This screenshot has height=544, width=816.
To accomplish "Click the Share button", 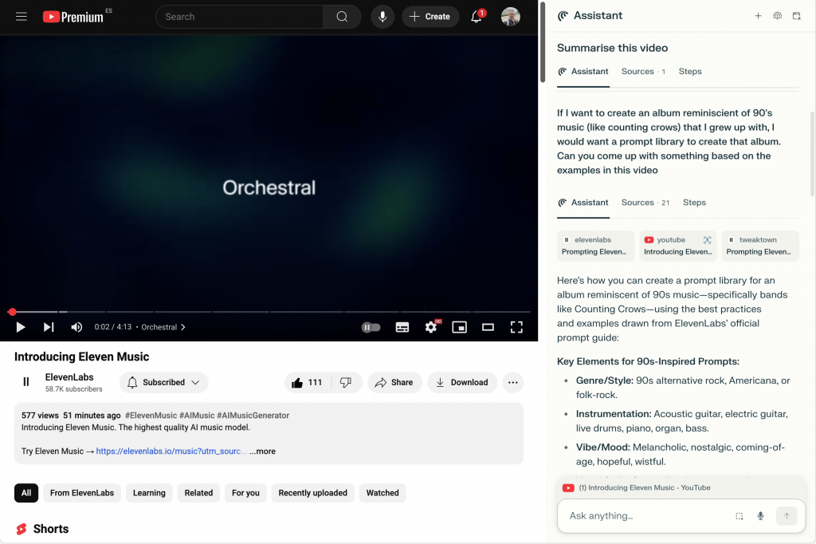I will (394, 382).
